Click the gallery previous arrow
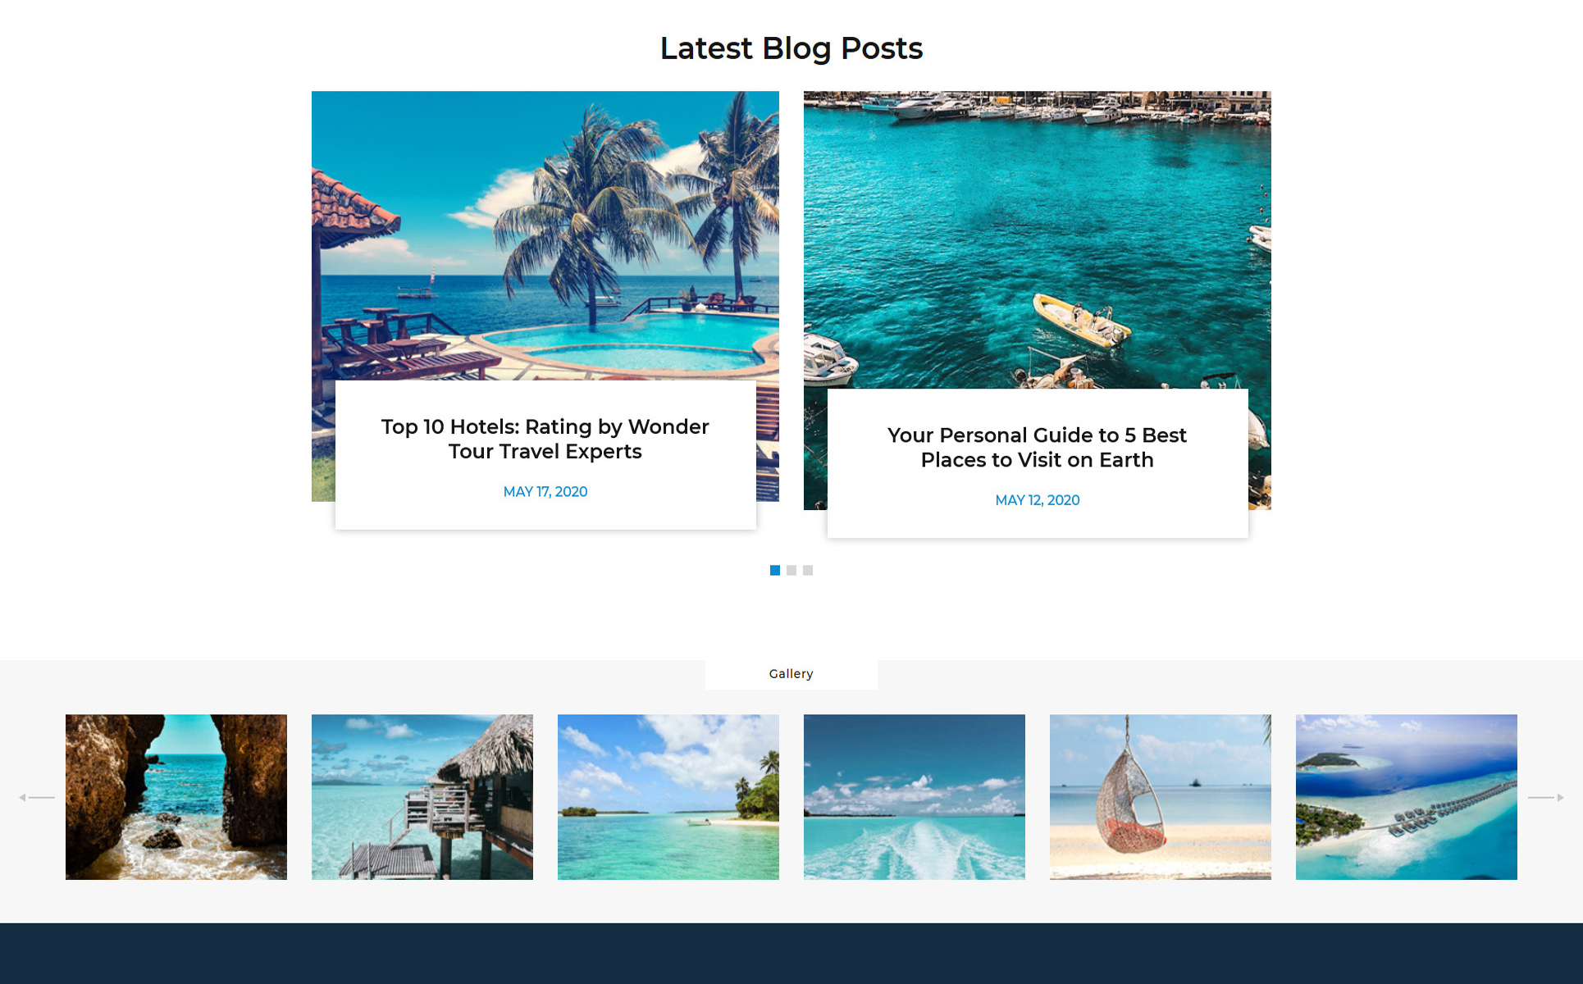 (x=37, y=797)
